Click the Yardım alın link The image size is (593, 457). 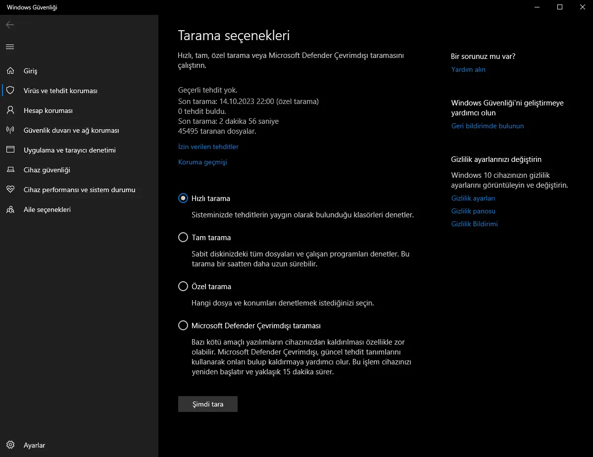click(468, 69)
